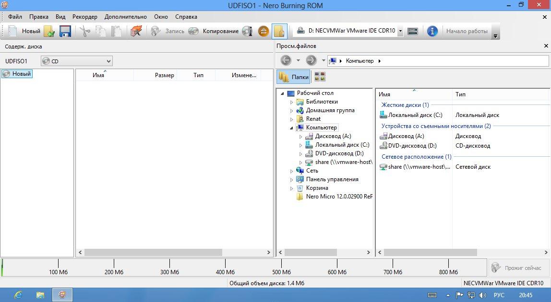
Task: Click the burning brick wall toolbar icon
Action: (x=136, y=31)
